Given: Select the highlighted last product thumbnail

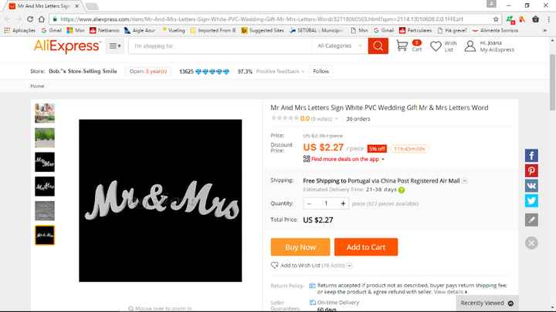Looking at the screenshot, I should (45, 235).
